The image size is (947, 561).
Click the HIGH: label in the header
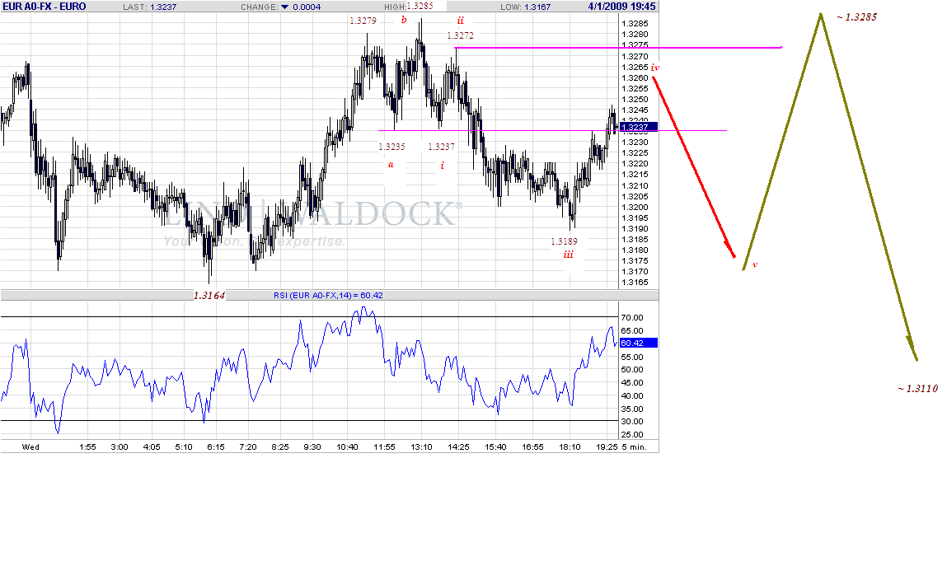(x=395, y=7)
